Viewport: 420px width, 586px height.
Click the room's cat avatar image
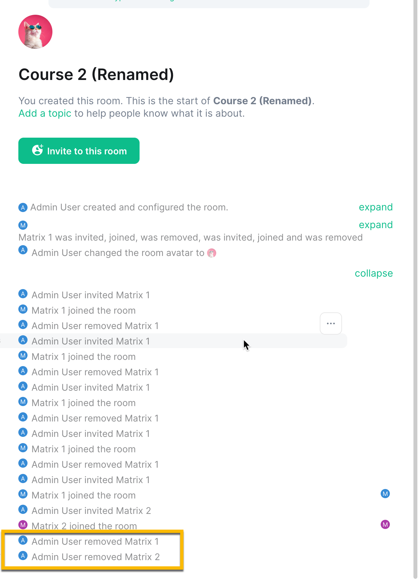click(35, 32)
